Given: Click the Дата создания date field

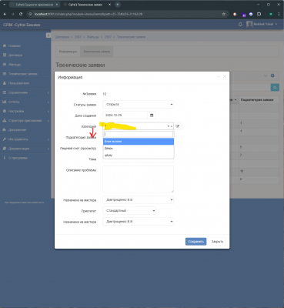Looking at the screenshot, I should 125,115.
